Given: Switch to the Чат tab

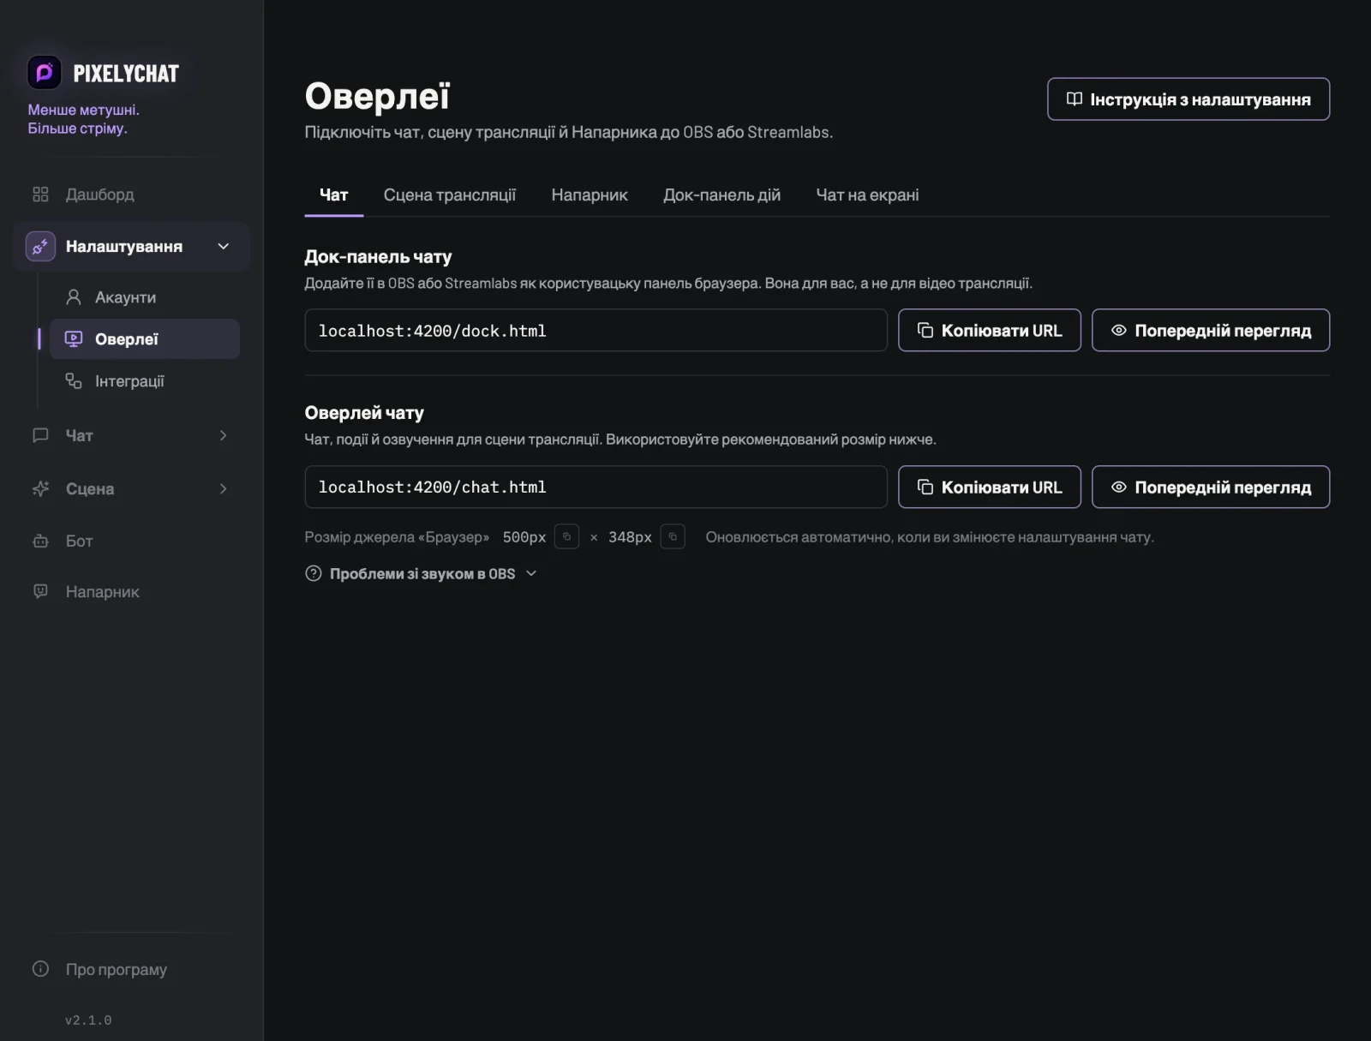Looking at the screenshot, I should coord(334,195).
